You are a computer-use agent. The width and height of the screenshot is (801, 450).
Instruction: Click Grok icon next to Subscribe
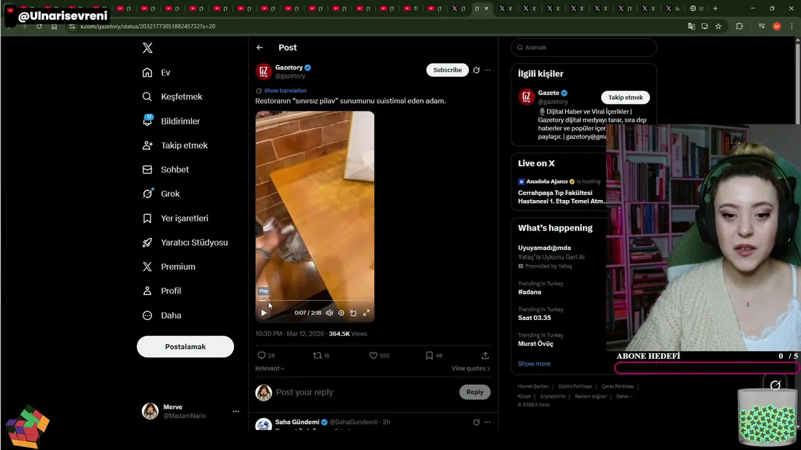click(x=476, y=70)
